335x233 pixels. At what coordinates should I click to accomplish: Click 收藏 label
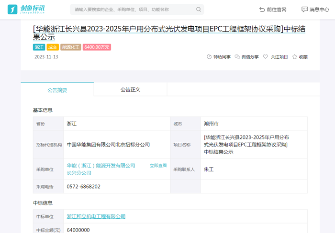303,57
